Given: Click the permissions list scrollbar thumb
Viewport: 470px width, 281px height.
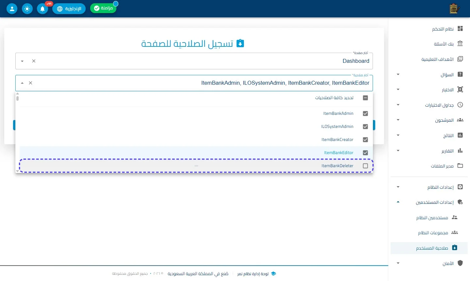Looking at the screenshot, I should click(17, 98).
